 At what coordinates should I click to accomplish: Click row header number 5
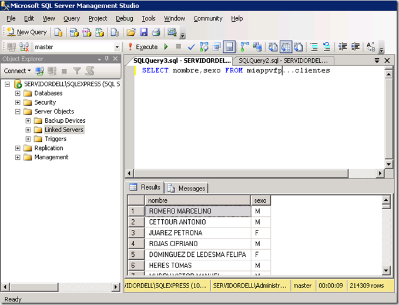tap(136, 254)
